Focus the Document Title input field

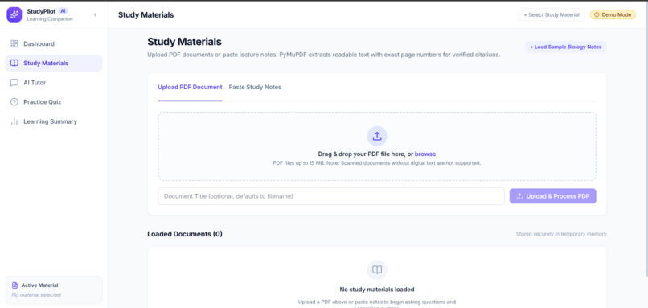(x=331, y=196)
